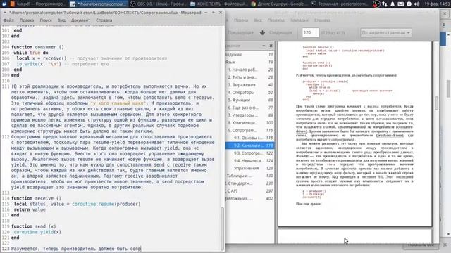Select highlighted outline entry '9.2. Каналы и...'

[250, 145]
